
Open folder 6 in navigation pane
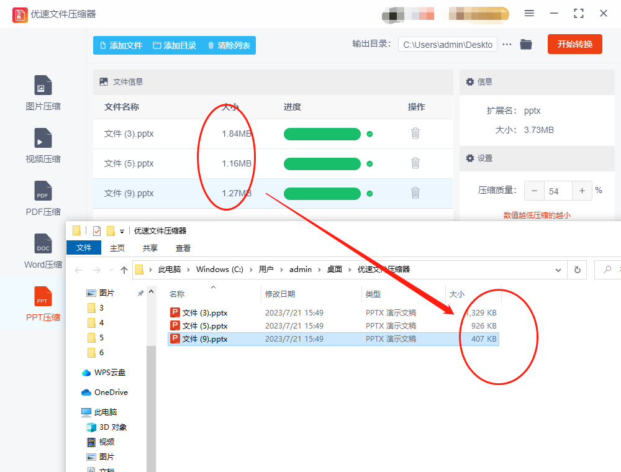point(96,352)
